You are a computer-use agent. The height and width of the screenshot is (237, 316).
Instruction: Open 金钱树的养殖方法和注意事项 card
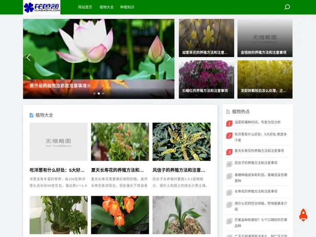(x=265, y=38)
